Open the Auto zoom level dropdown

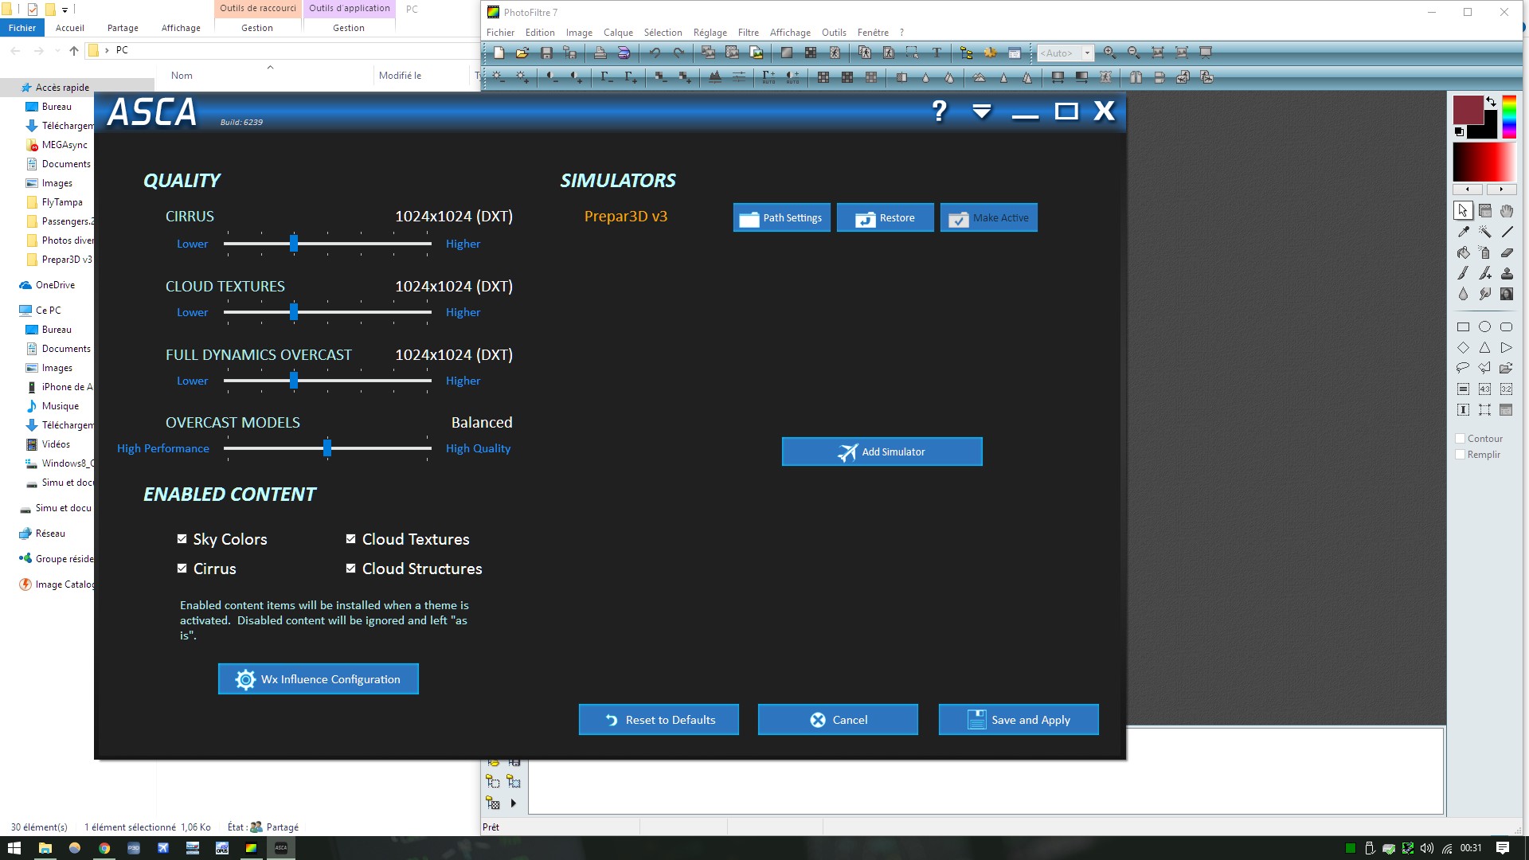click(x=1087, y=53)
